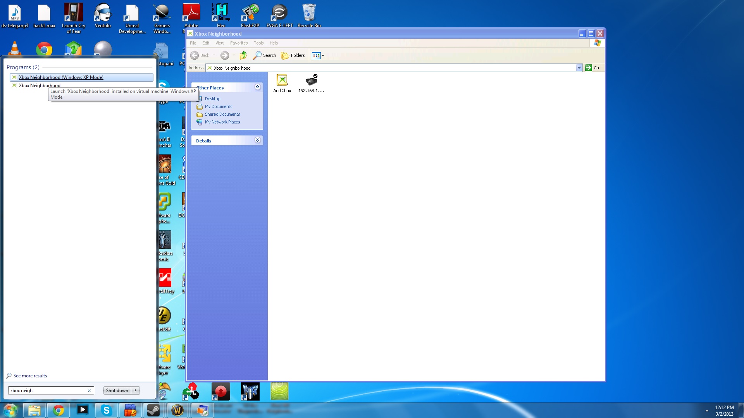Viewport: 744px width, 418px height.
Task: Open the Recycle Bin
Action: (x=309, y=15)
